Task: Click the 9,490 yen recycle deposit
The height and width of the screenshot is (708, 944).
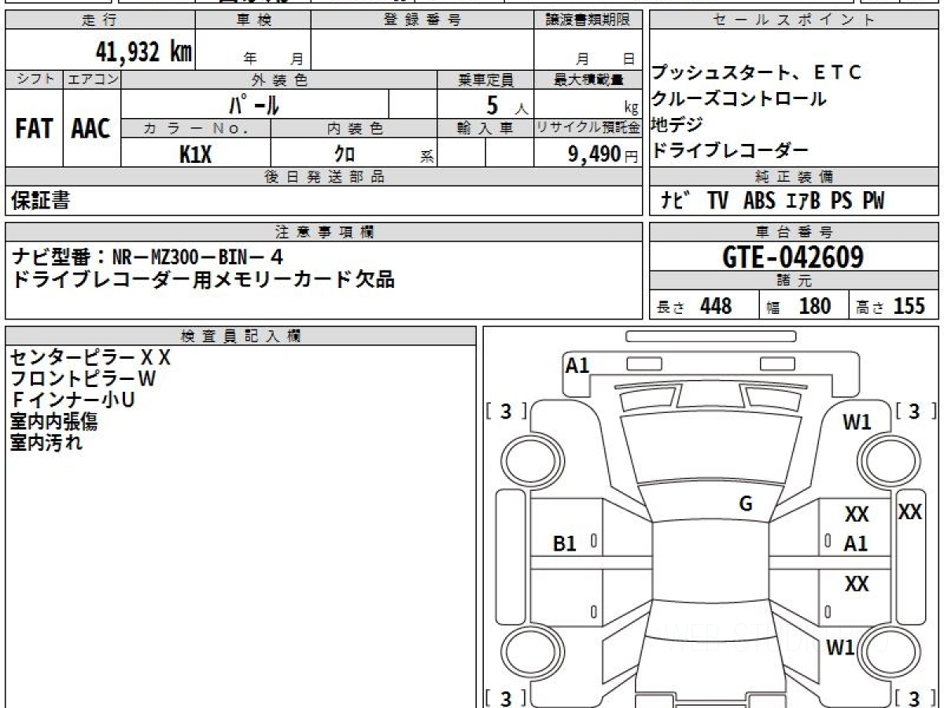Action: pos(595,154)
